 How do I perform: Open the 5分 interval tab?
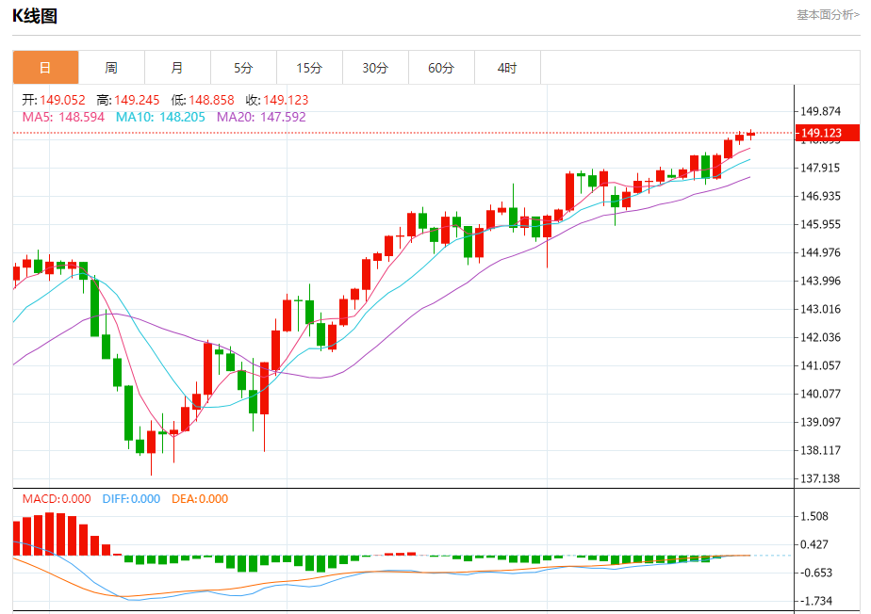[x=244, y=68]
